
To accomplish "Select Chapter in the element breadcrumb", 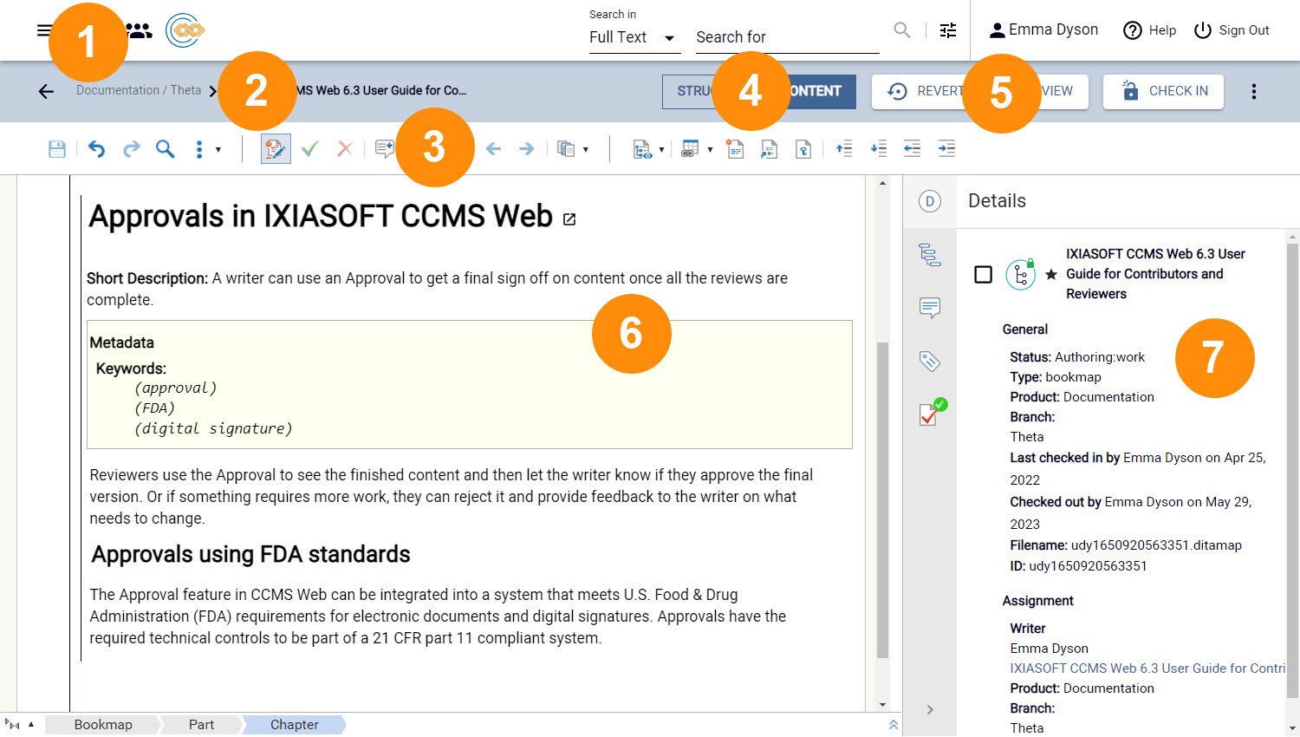I will point(295,725).
